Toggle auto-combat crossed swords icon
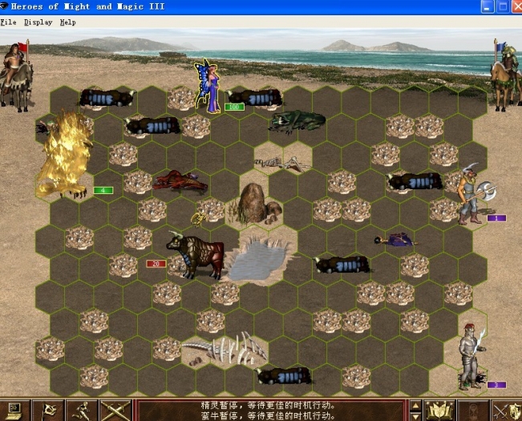This screenshot has width=522, height=421. (115, 411)
